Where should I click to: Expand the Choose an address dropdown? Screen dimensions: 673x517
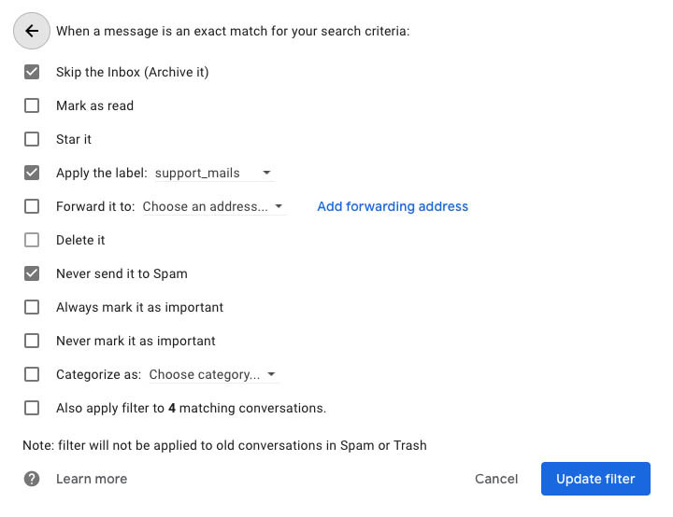point(213,206)
